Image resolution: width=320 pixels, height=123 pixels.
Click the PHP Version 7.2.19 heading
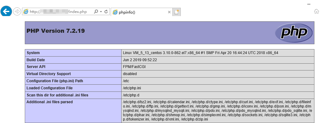[x=56, y=31]
